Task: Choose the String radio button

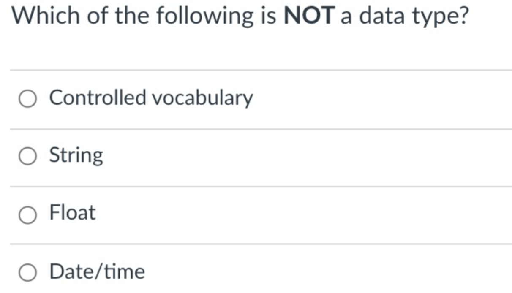Action: pos(28,157)
